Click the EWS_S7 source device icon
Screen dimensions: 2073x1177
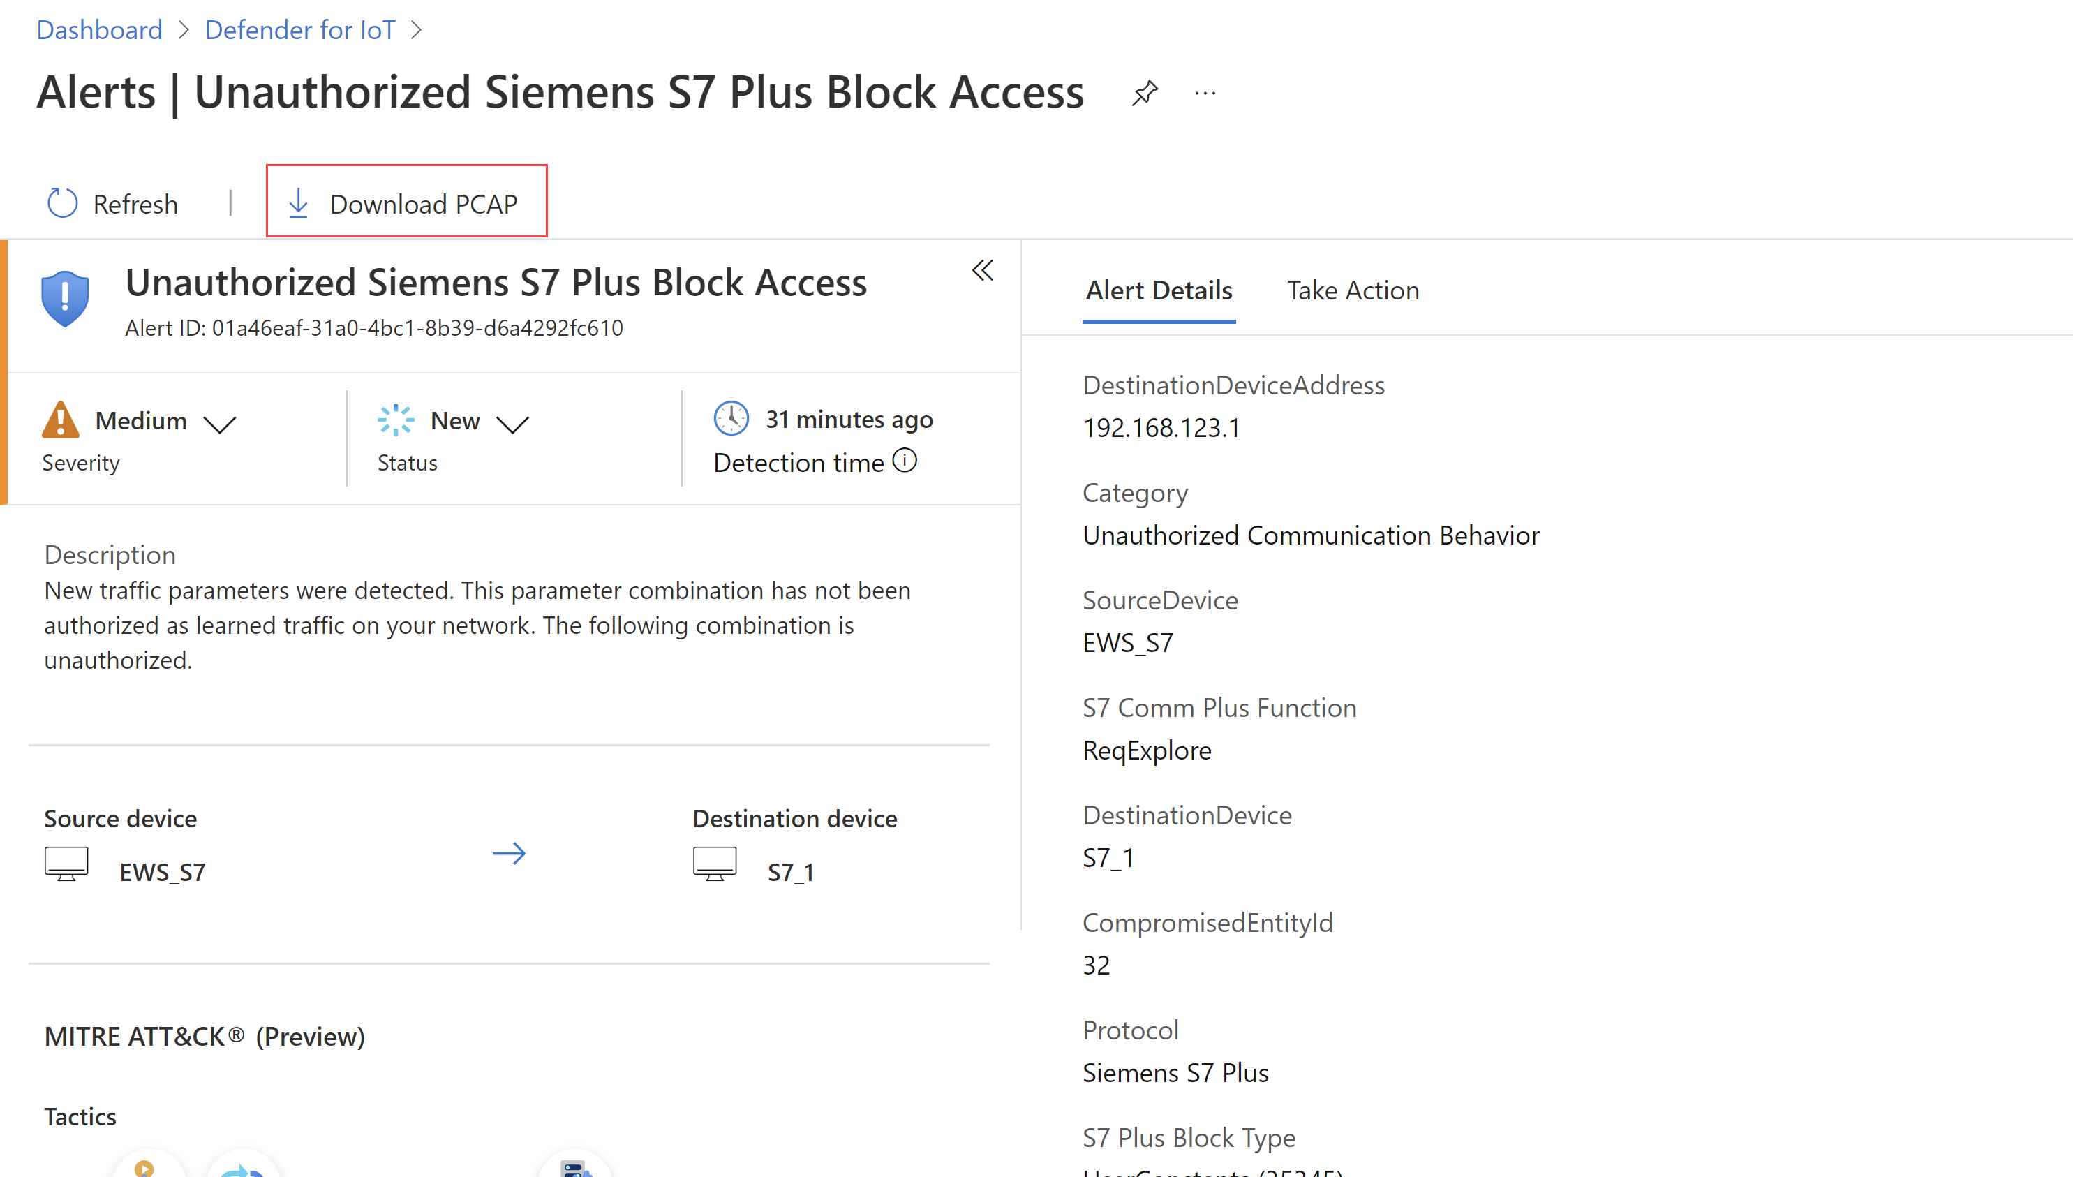pyautogui.click(x=66, y=864)
